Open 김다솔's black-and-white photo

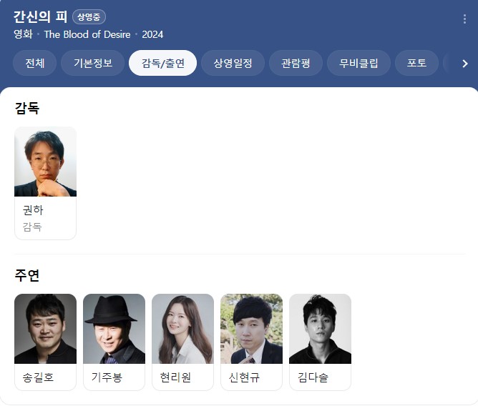[320, 329]
